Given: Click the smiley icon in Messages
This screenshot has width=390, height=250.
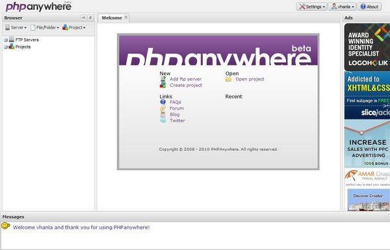Looking at the screenshot, I should pos(5,226).
